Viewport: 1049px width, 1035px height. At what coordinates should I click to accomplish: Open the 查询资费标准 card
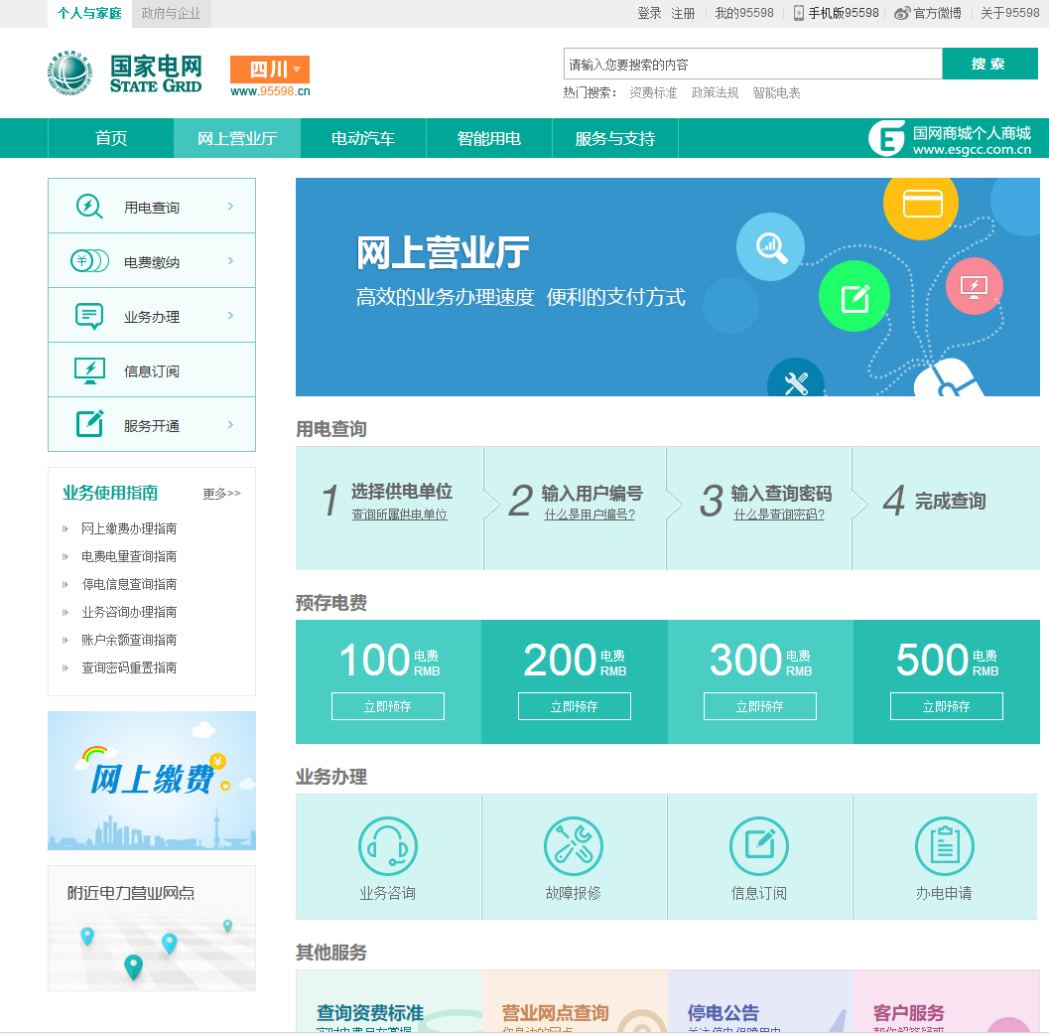pyautogui.click(x=389, y=1001)
